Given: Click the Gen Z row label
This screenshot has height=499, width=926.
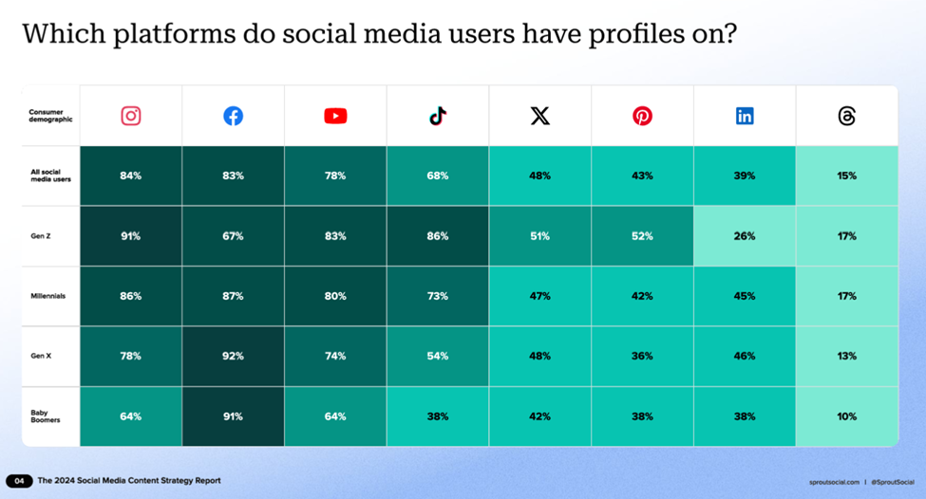Looking at the screenshot, I should (41, 236).
